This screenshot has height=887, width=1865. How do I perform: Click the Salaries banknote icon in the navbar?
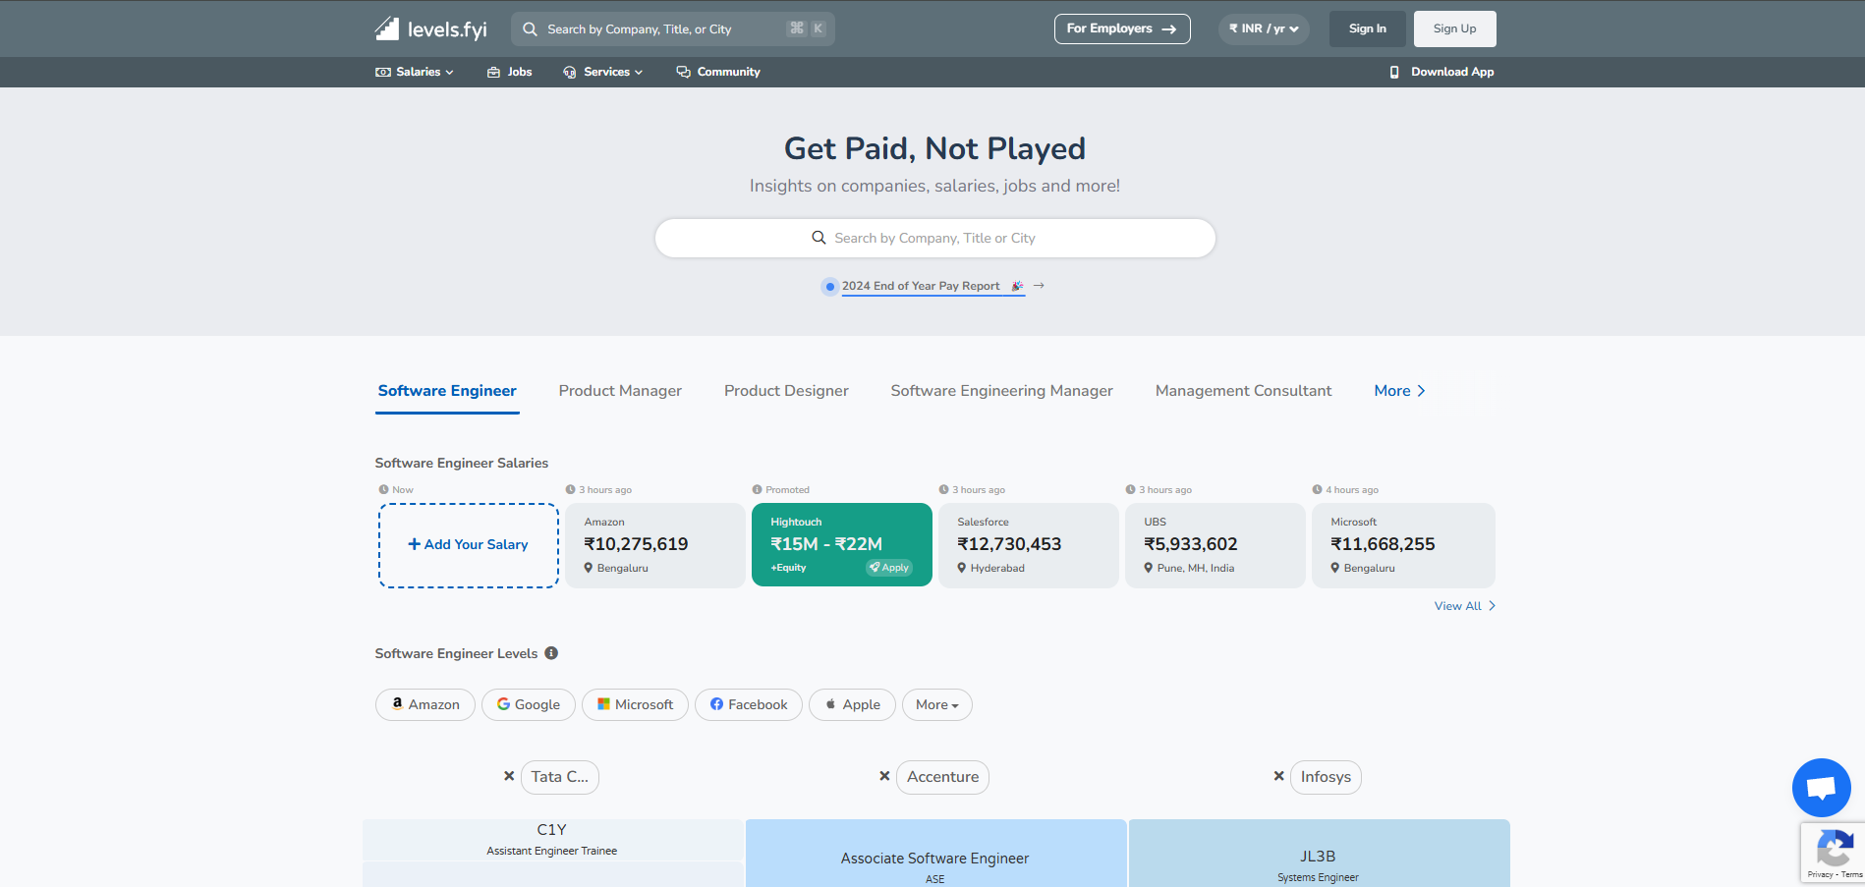tap(381, 71)
